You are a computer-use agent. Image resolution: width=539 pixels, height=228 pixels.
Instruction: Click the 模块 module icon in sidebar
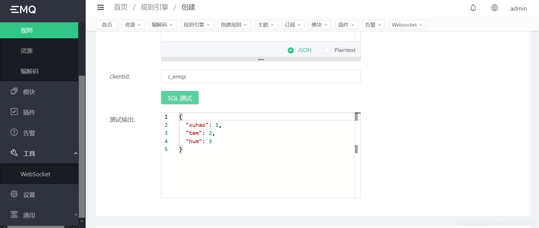(14, 91)
